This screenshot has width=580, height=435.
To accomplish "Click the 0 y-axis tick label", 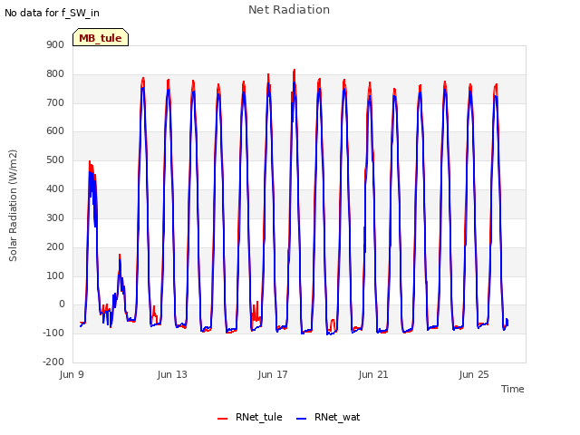I will (x=62, y=304).
